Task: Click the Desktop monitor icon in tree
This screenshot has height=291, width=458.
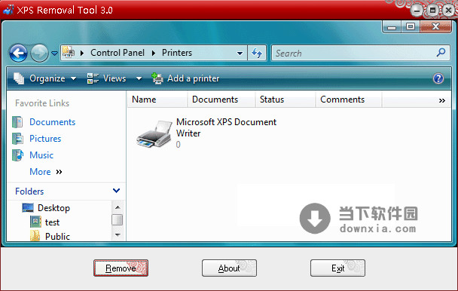Action: pos(28,208)
